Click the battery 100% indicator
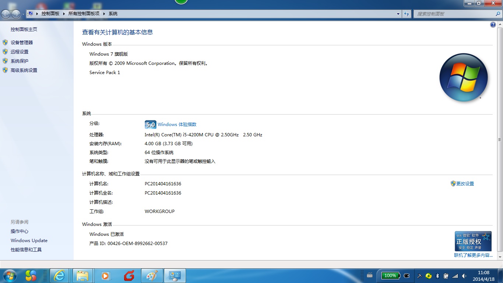503x283 pixels. pos(390,276)
